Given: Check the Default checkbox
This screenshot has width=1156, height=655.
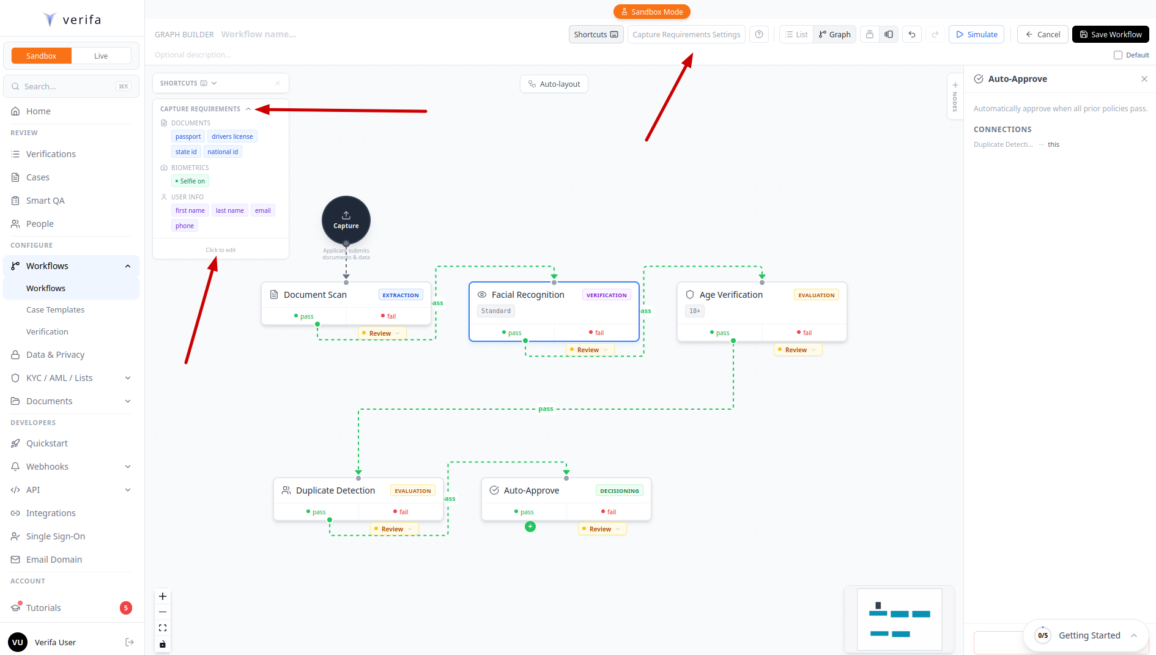Looking at the screenshot, I should [x=1118, y=55].
